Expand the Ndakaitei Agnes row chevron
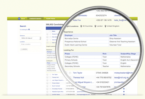Screen dimensions: 145x99 pyautogui.click(x=47, y=92)
